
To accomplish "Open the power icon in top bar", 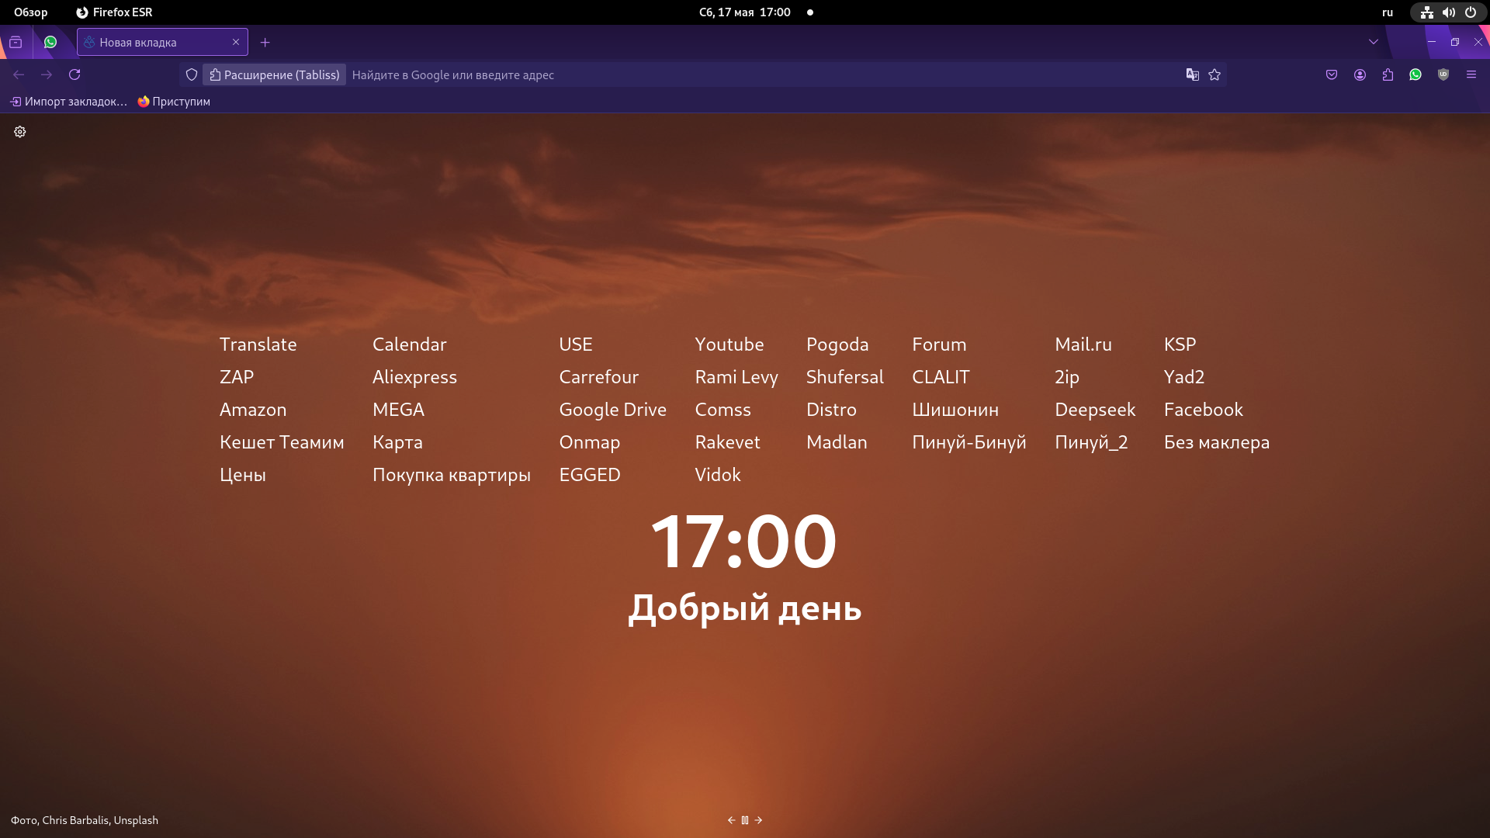I will [x=1470, y=12].
